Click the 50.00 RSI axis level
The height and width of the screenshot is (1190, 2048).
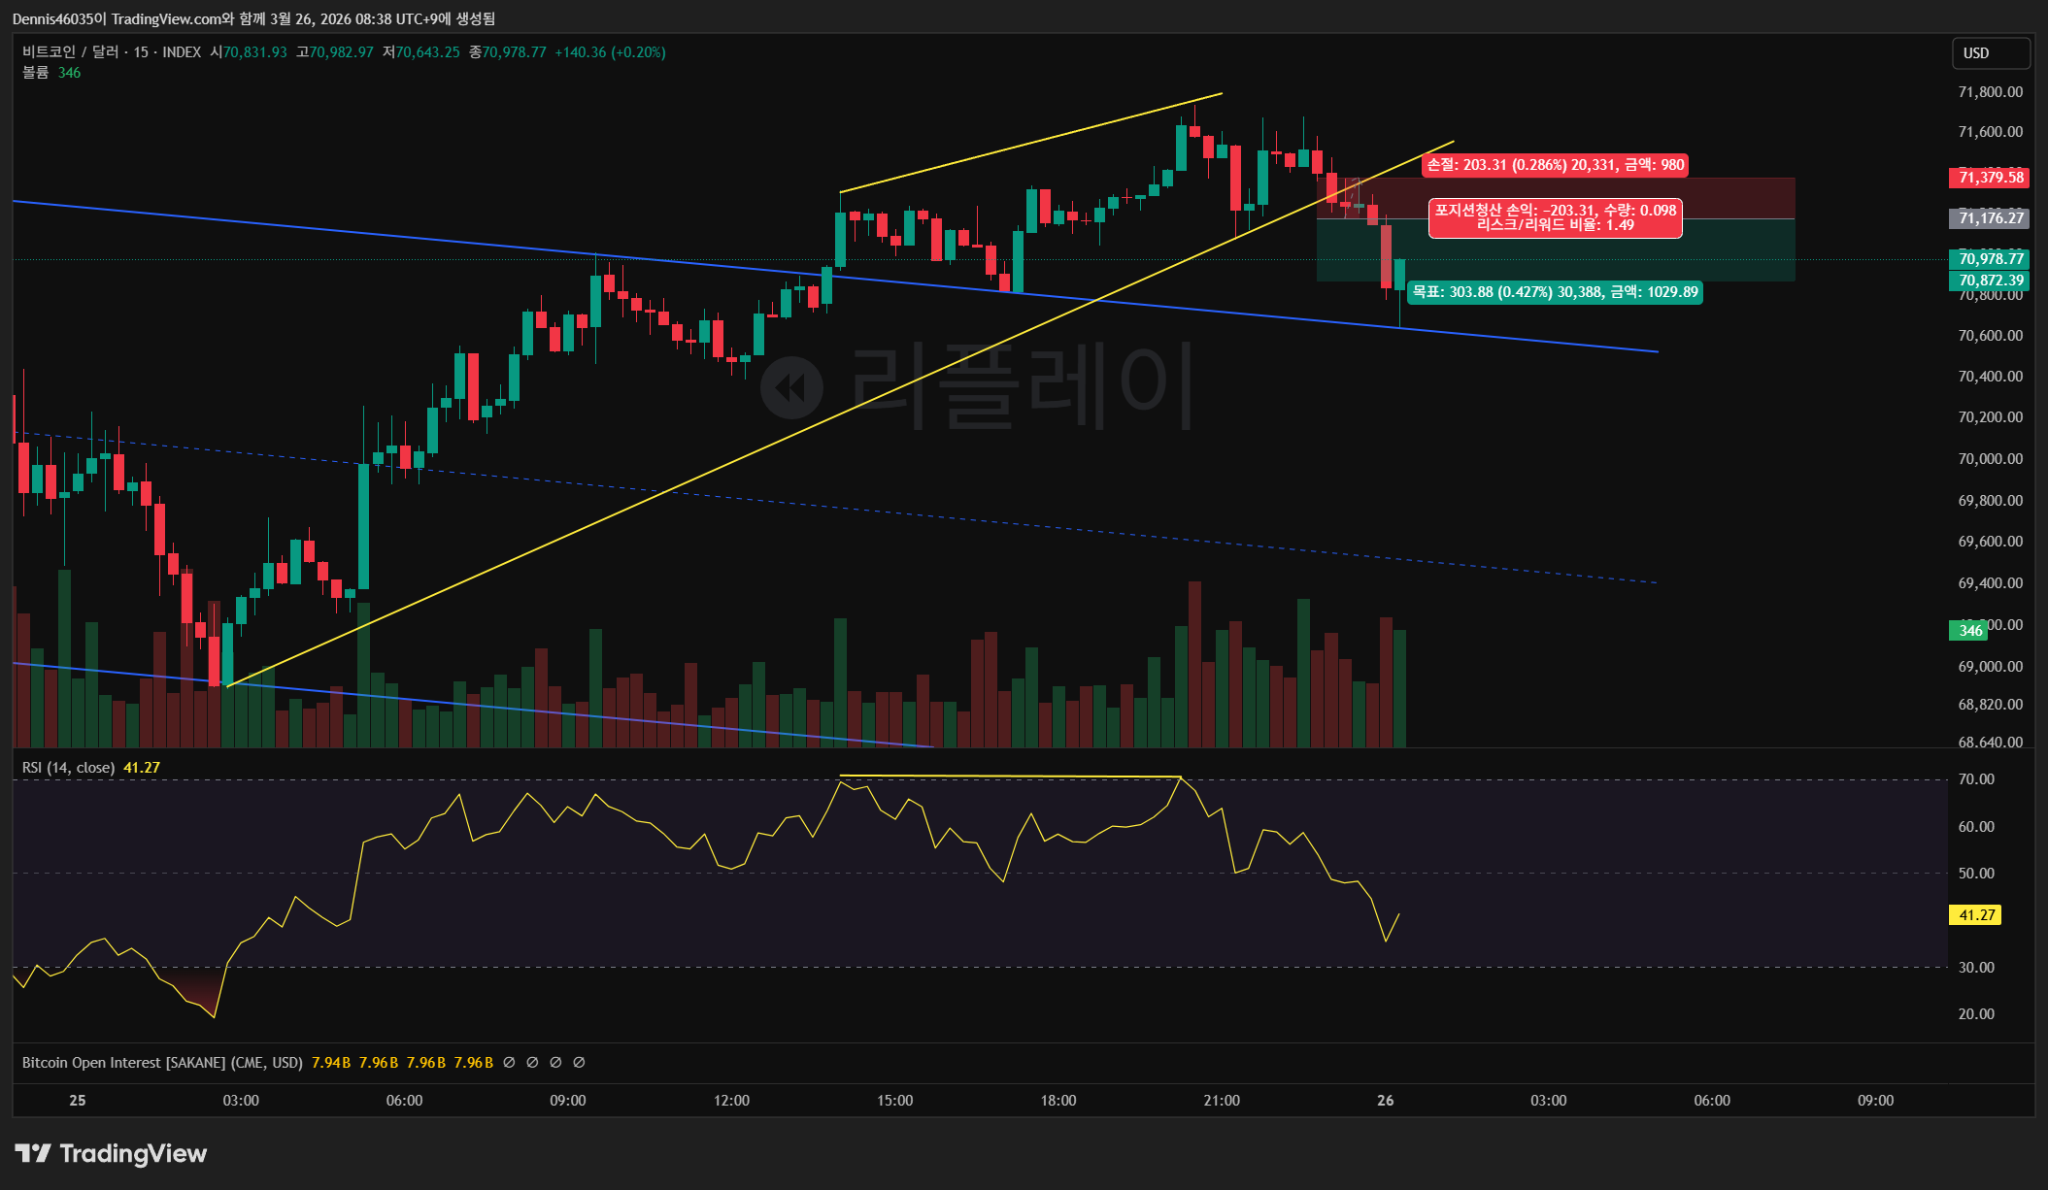[x=1976, y=874]
